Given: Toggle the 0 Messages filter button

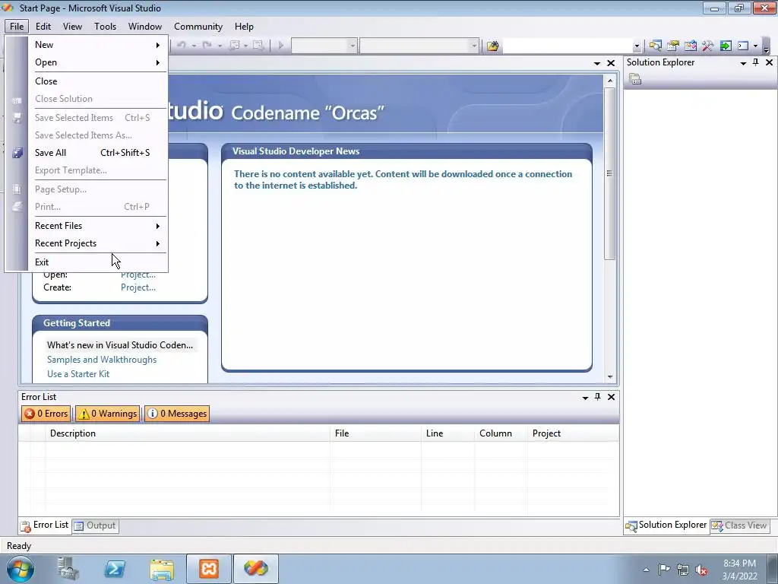Looking at the screenshot, I should pos(177,414).
